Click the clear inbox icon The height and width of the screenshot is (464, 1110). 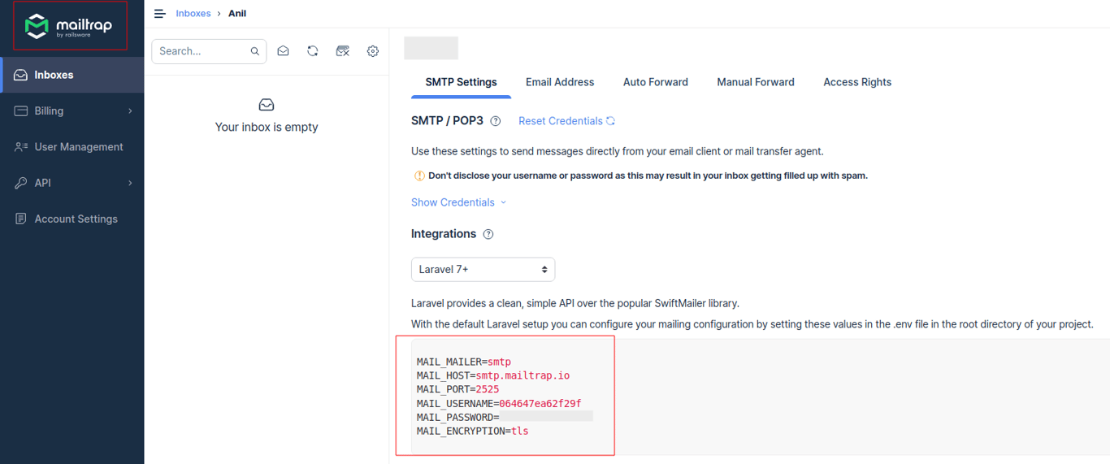point(343,51)
